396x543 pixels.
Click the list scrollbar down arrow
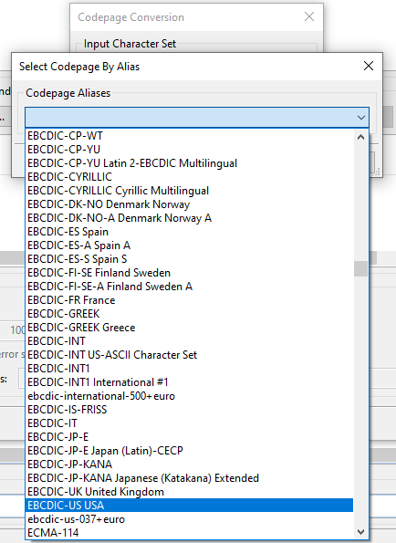[x=360, y=531]
